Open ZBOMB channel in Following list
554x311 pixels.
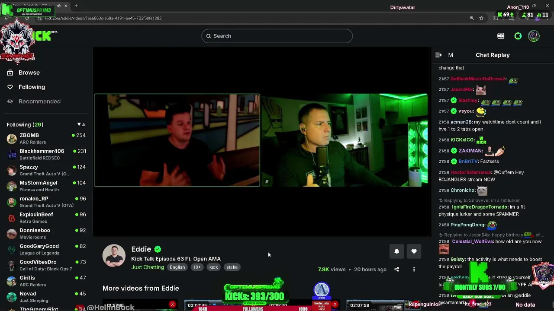coord(46,139)
